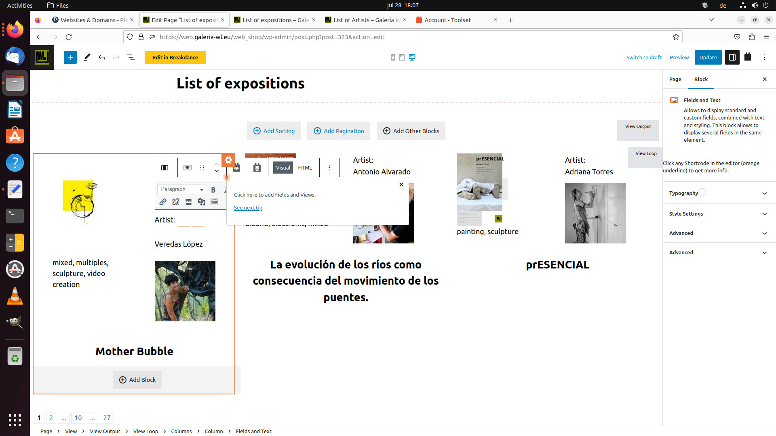Remove link with the unlink icon

[176, 202]
